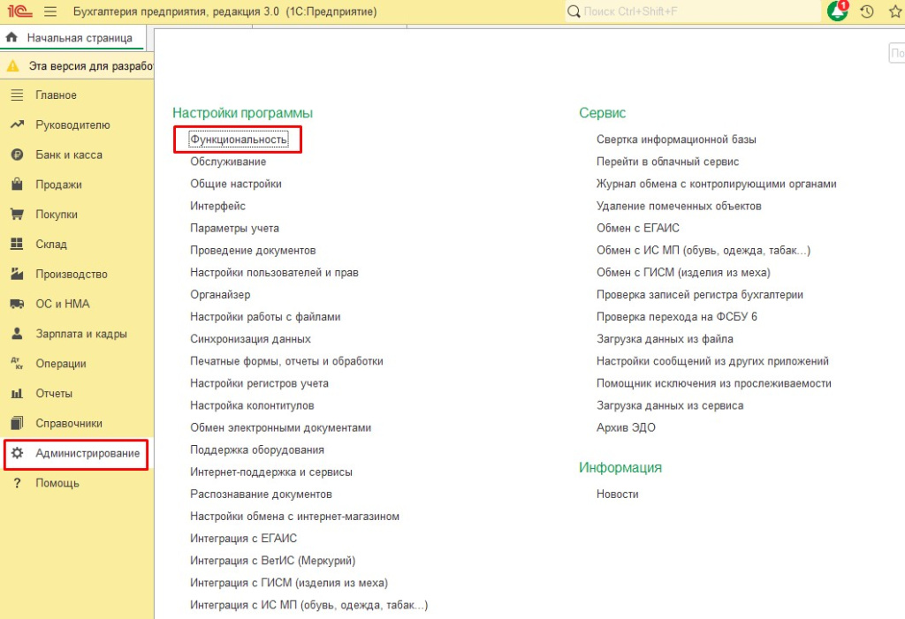Click the 1C logo icon
This screenshot has width=905, height=619.
point(19,11)
